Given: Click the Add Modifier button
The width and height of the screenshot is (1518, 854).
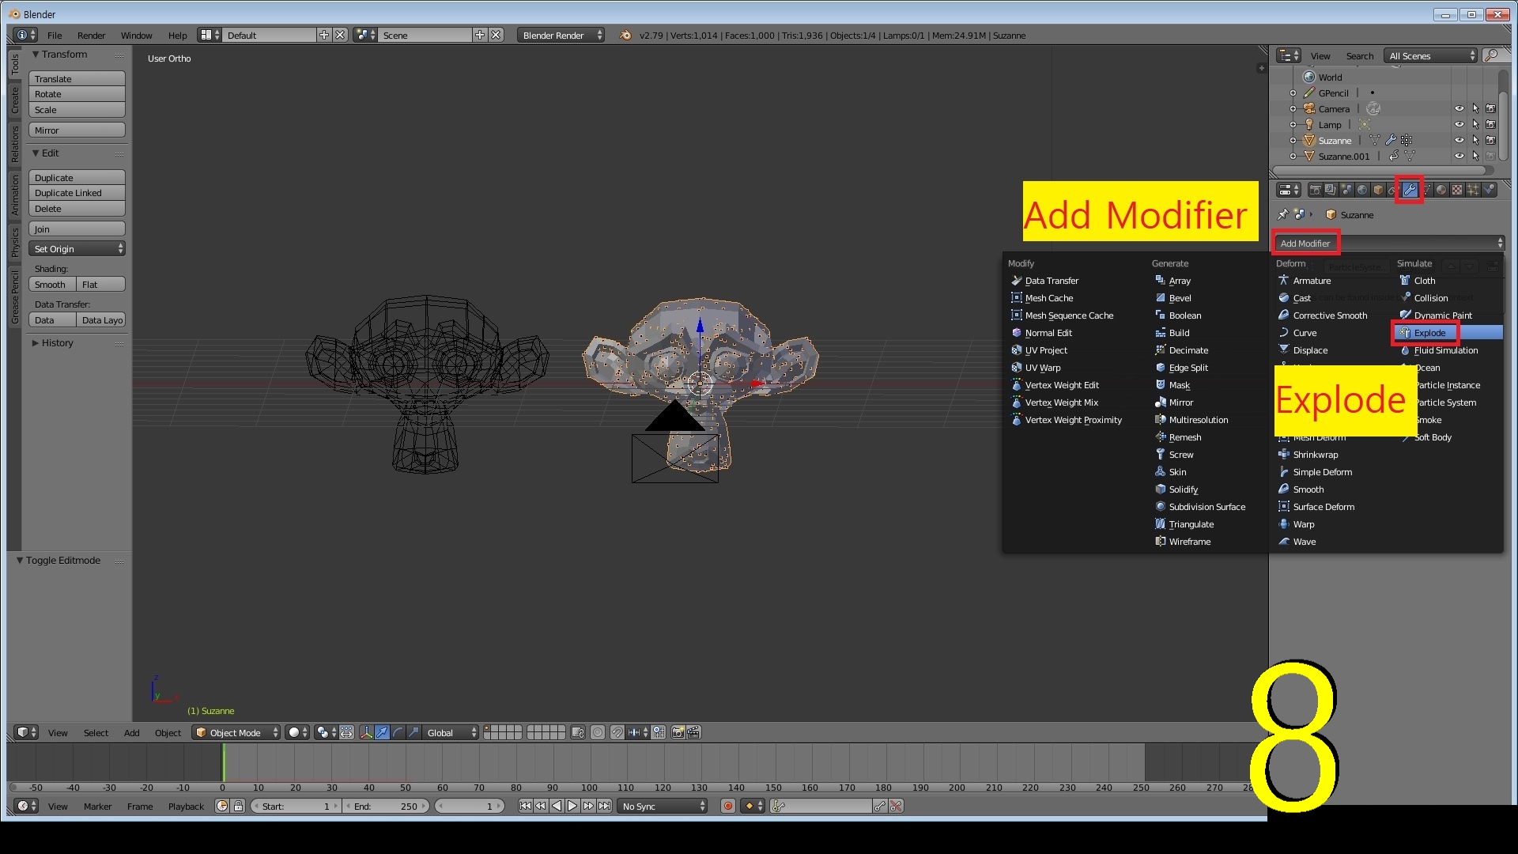Looking at the screenshot, I should click(1388, 243).
